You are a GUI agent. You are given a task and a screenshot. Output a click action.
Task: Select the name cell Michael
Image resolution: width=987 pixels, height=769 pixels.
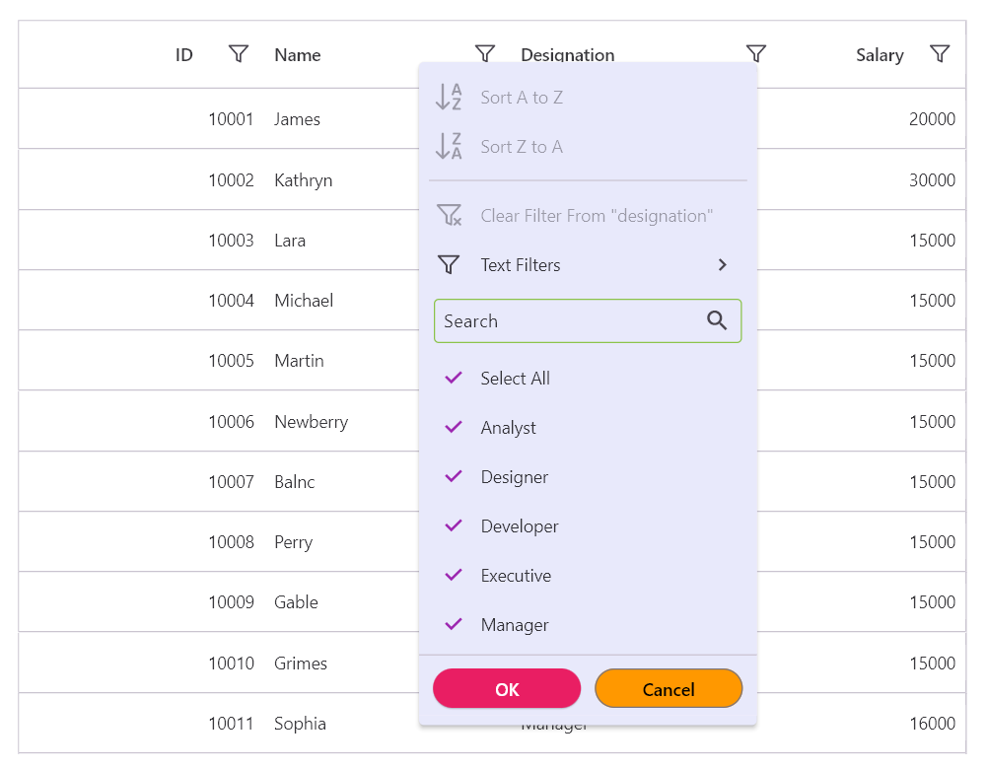coord(304,300)
